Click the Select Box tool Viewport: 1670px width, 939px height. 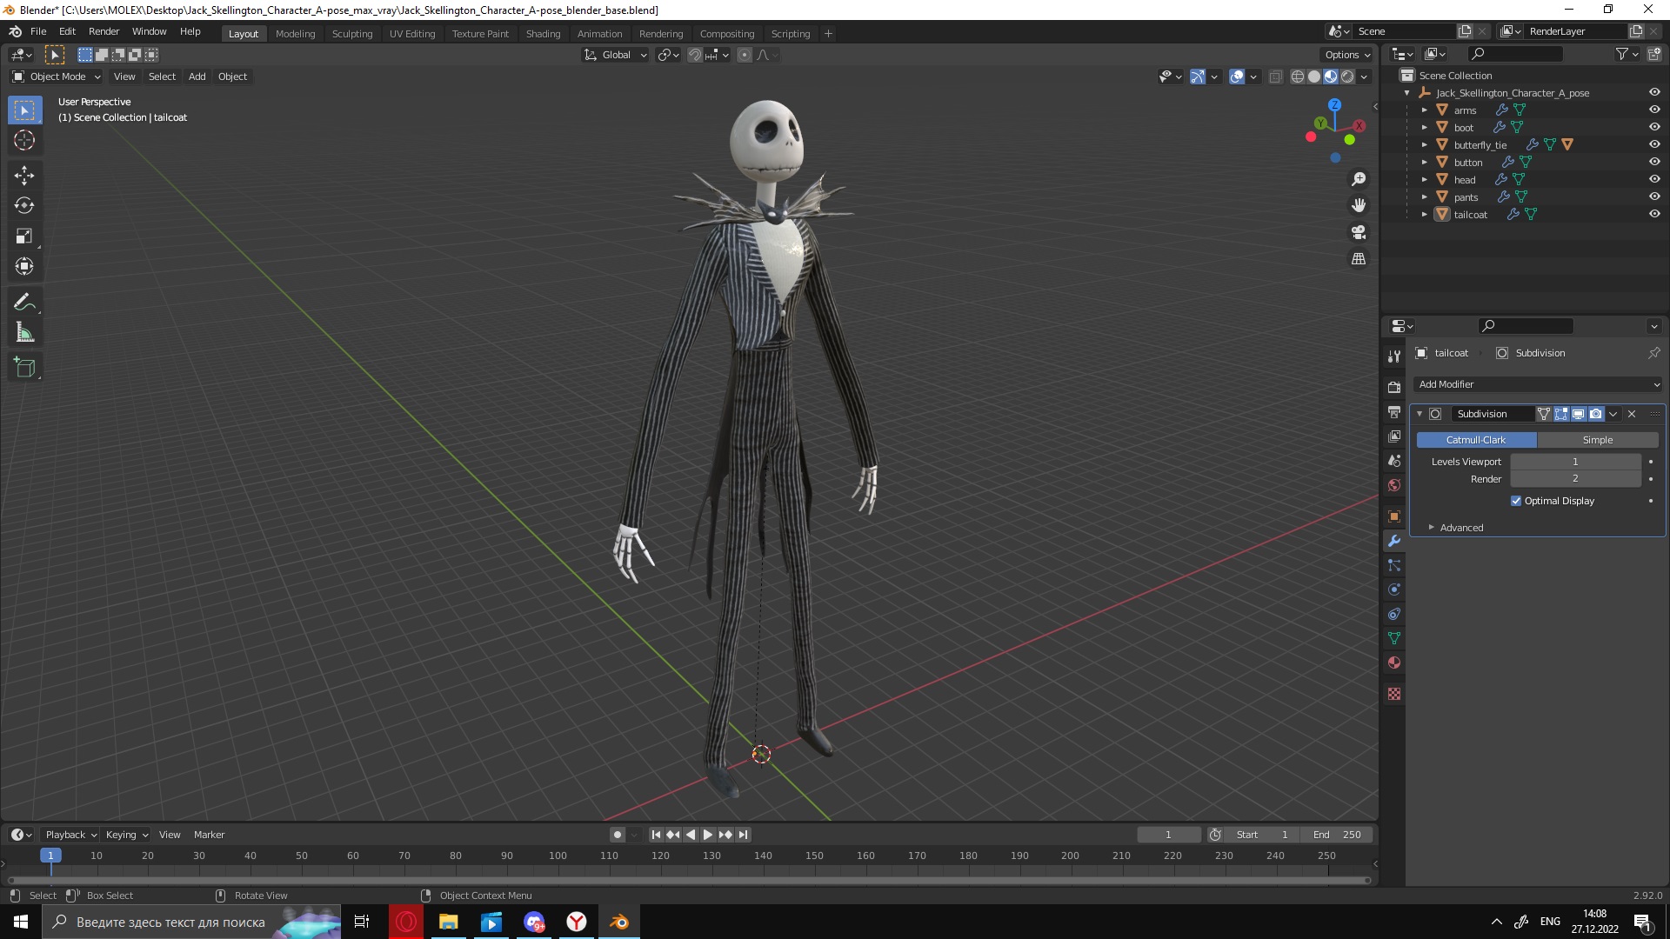point(24,110)
